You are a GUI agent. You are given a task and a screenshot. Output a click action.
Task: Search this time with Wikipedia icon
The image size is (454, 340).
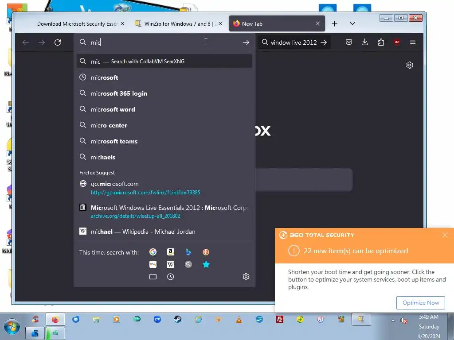tap(171, 264)
